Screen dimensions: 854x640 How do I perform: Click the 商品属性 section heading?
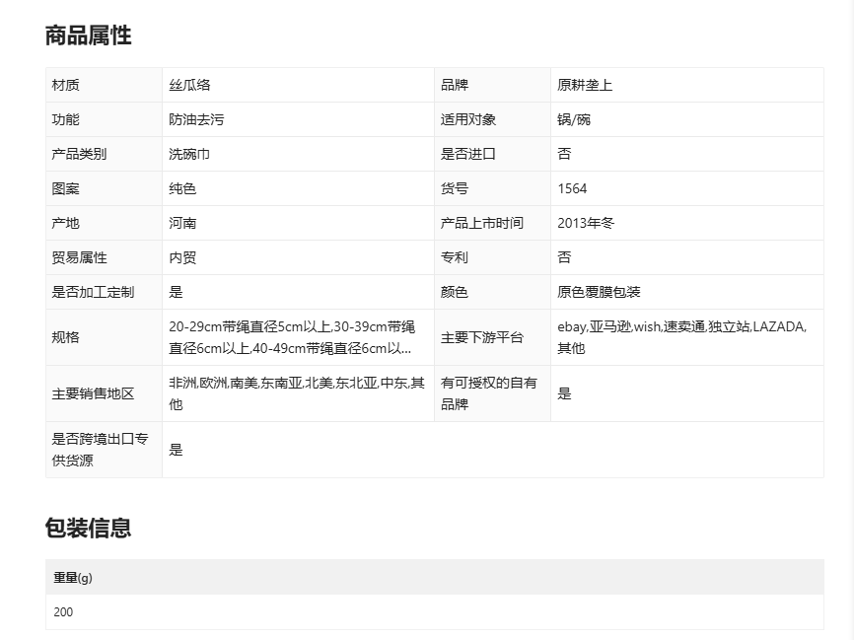(88, 36)
